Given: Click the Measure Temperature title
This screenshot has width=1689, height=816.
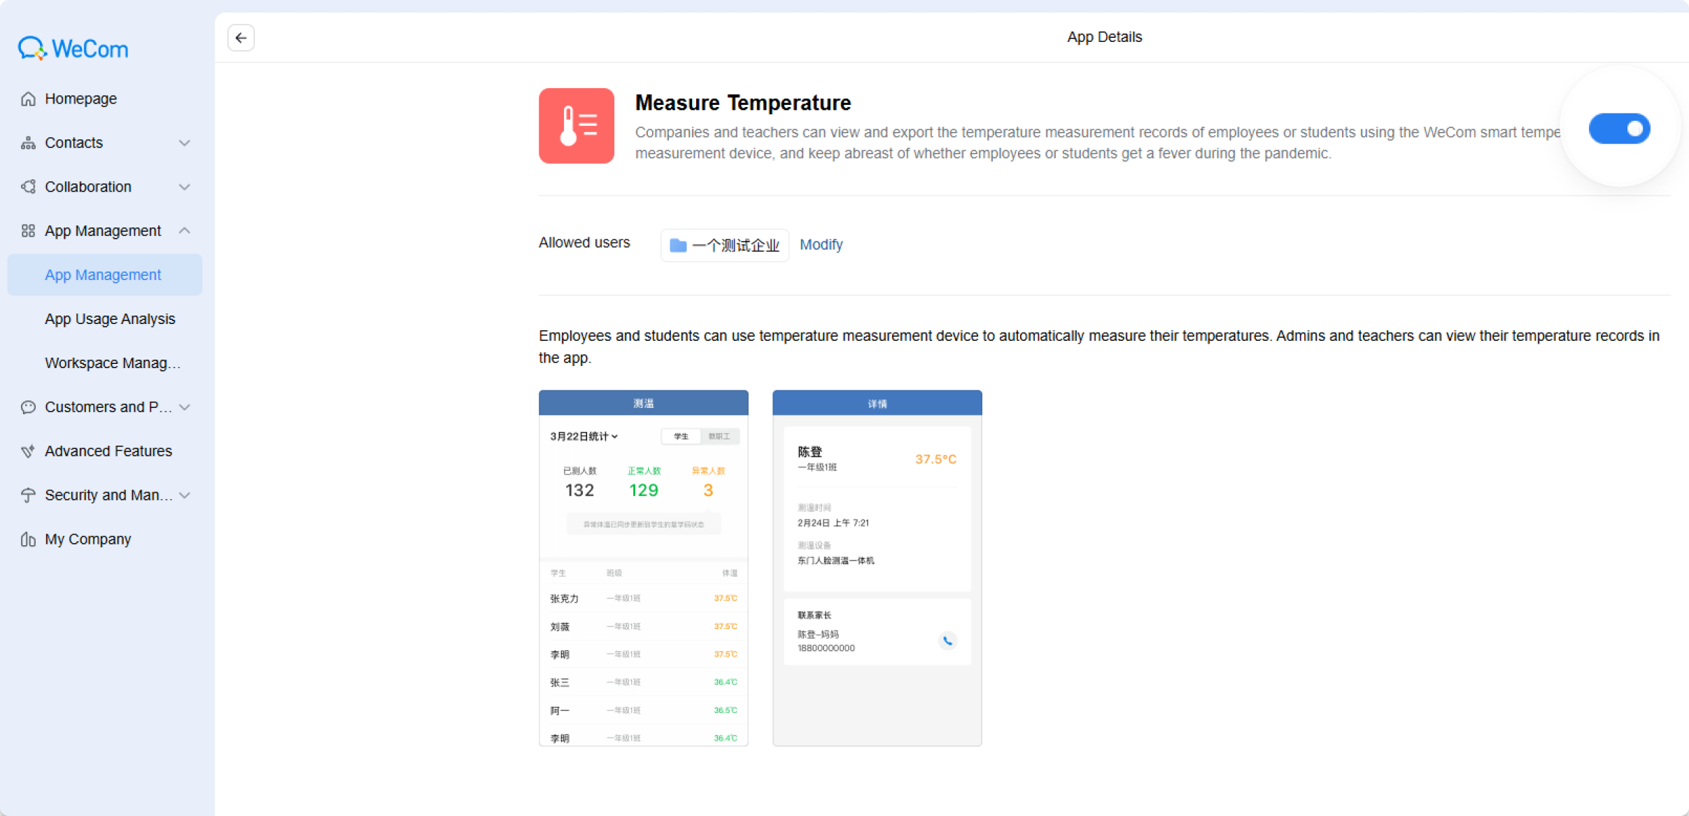Looking at the screenshot, I should [x=743, y=103].
